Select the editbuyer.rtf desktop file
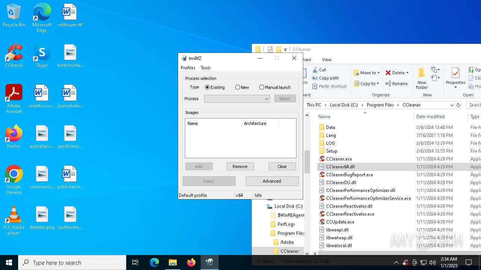This screenshot has height=270, width=481. [x=70, y=16]
